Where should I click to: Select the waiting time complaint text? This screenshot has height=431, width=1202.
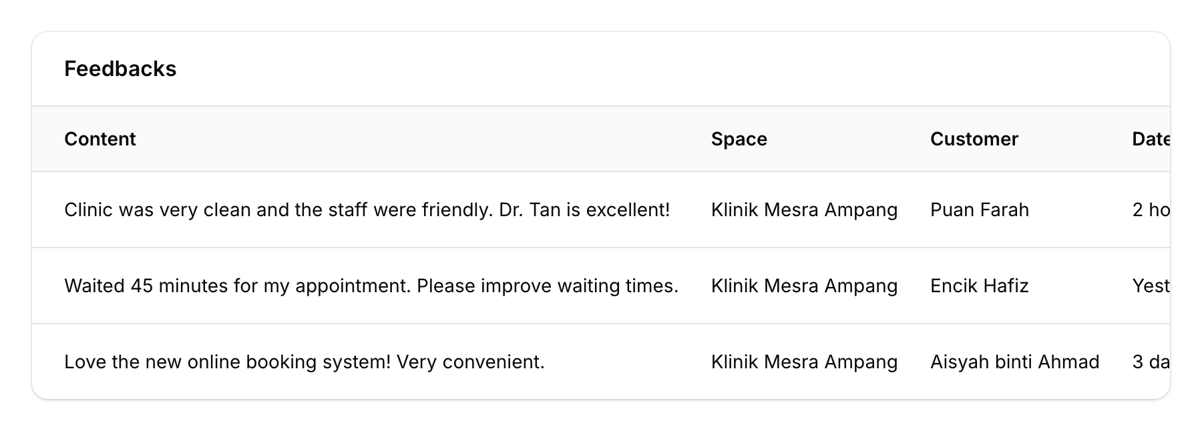click(x=372, y=286)
